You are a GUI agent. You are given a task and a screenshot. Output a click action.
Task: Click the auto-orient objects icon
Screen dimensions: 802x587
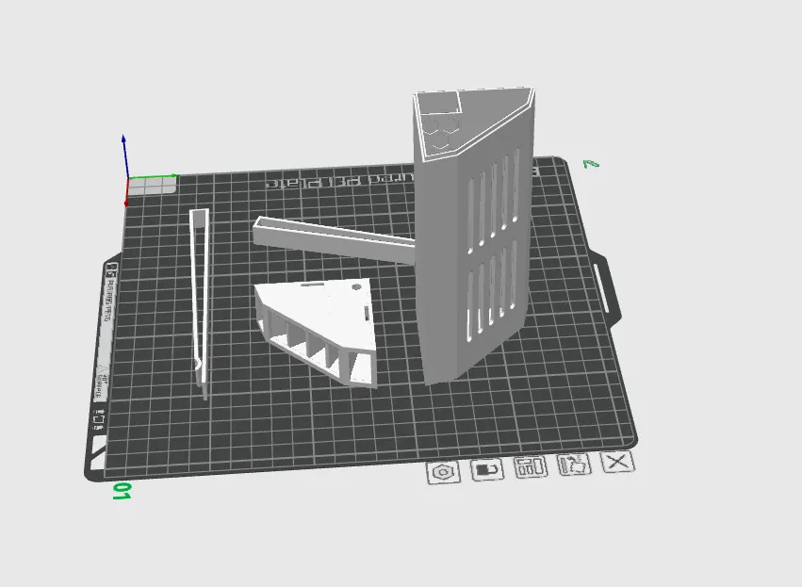tap(574, 465)
